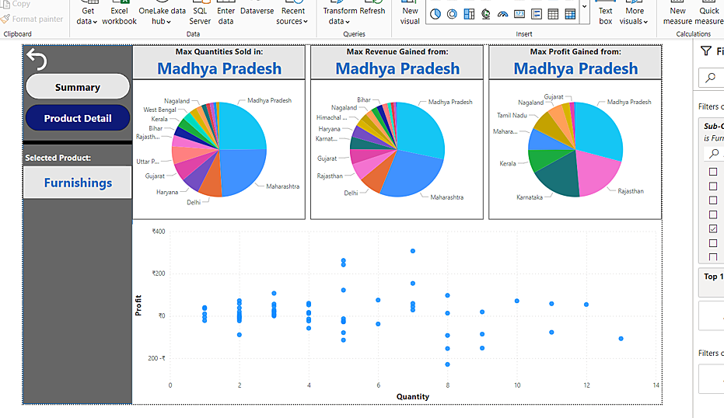Viewport: 724px width, 418px height.
Task: Click the Refresh icon in Queries group
Action: 372,11
